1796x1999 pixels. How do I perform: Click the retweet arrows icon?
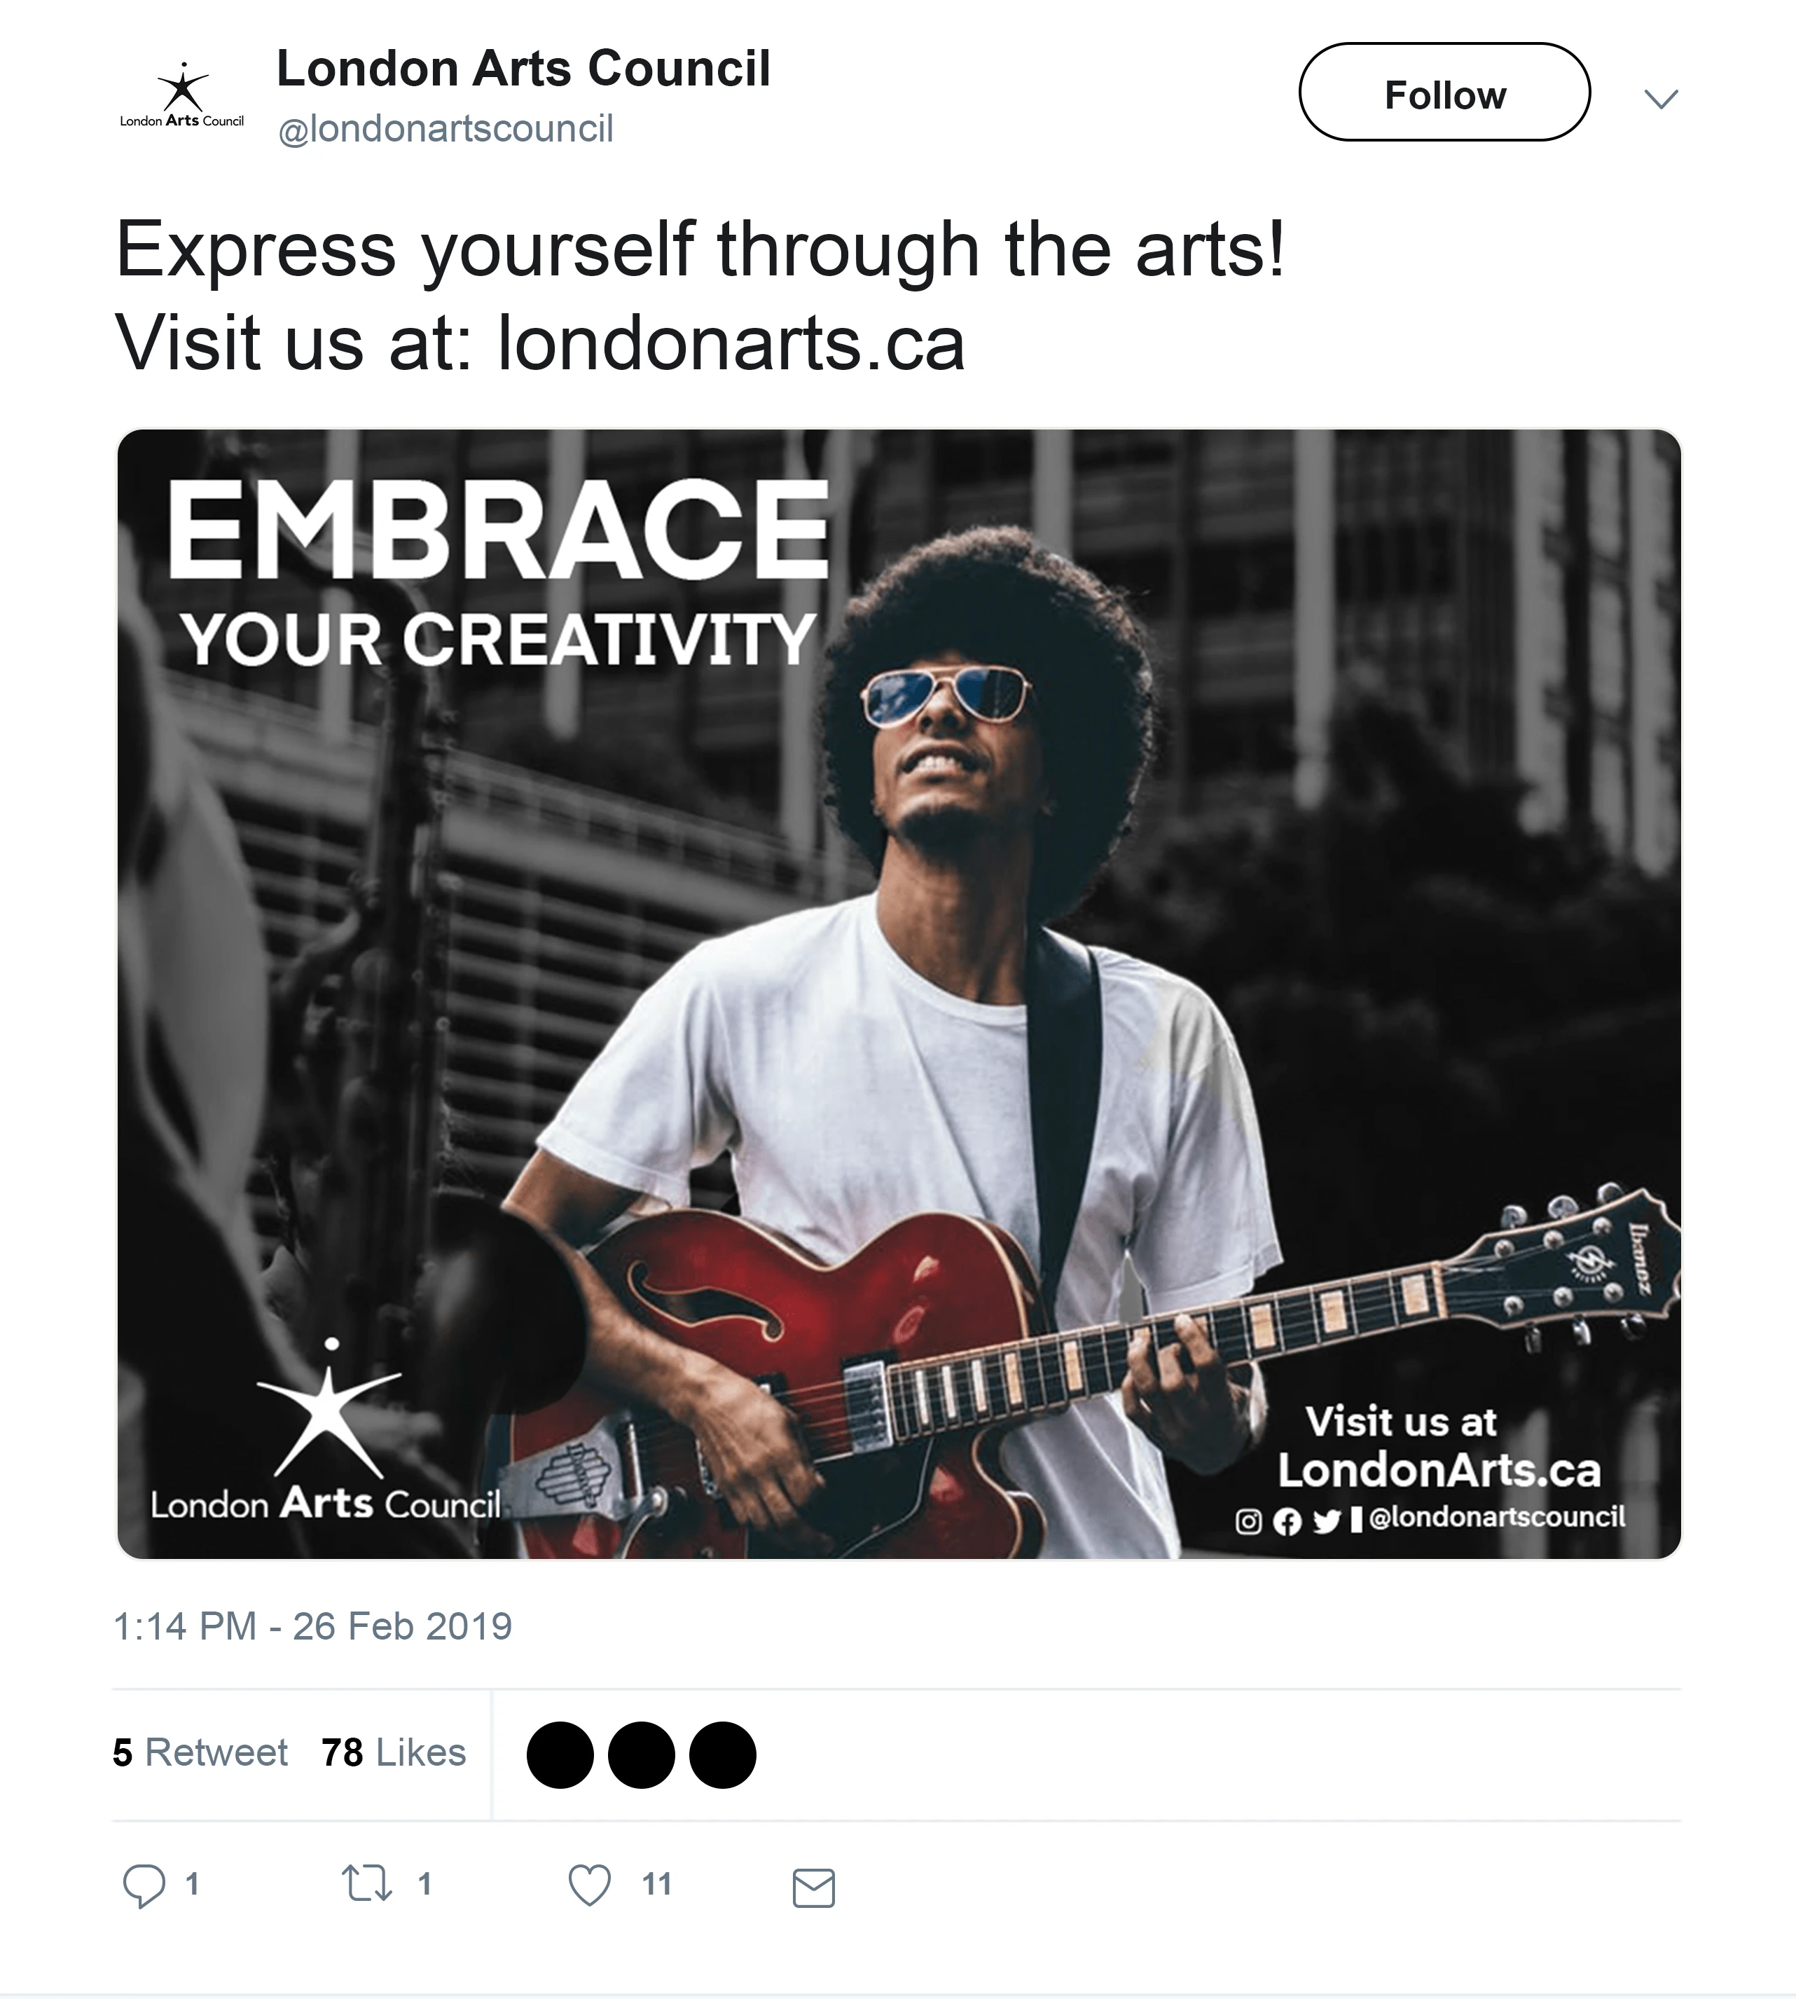tap(366, 1883)
